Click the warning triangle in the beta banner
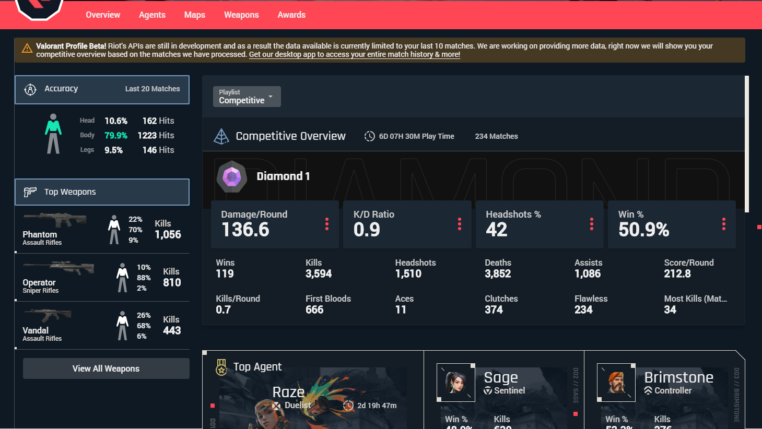 point(27,47)
